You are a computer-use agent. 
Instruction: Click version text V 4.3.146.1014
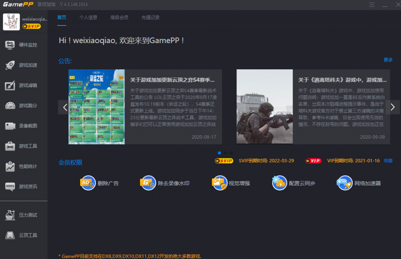74,4
